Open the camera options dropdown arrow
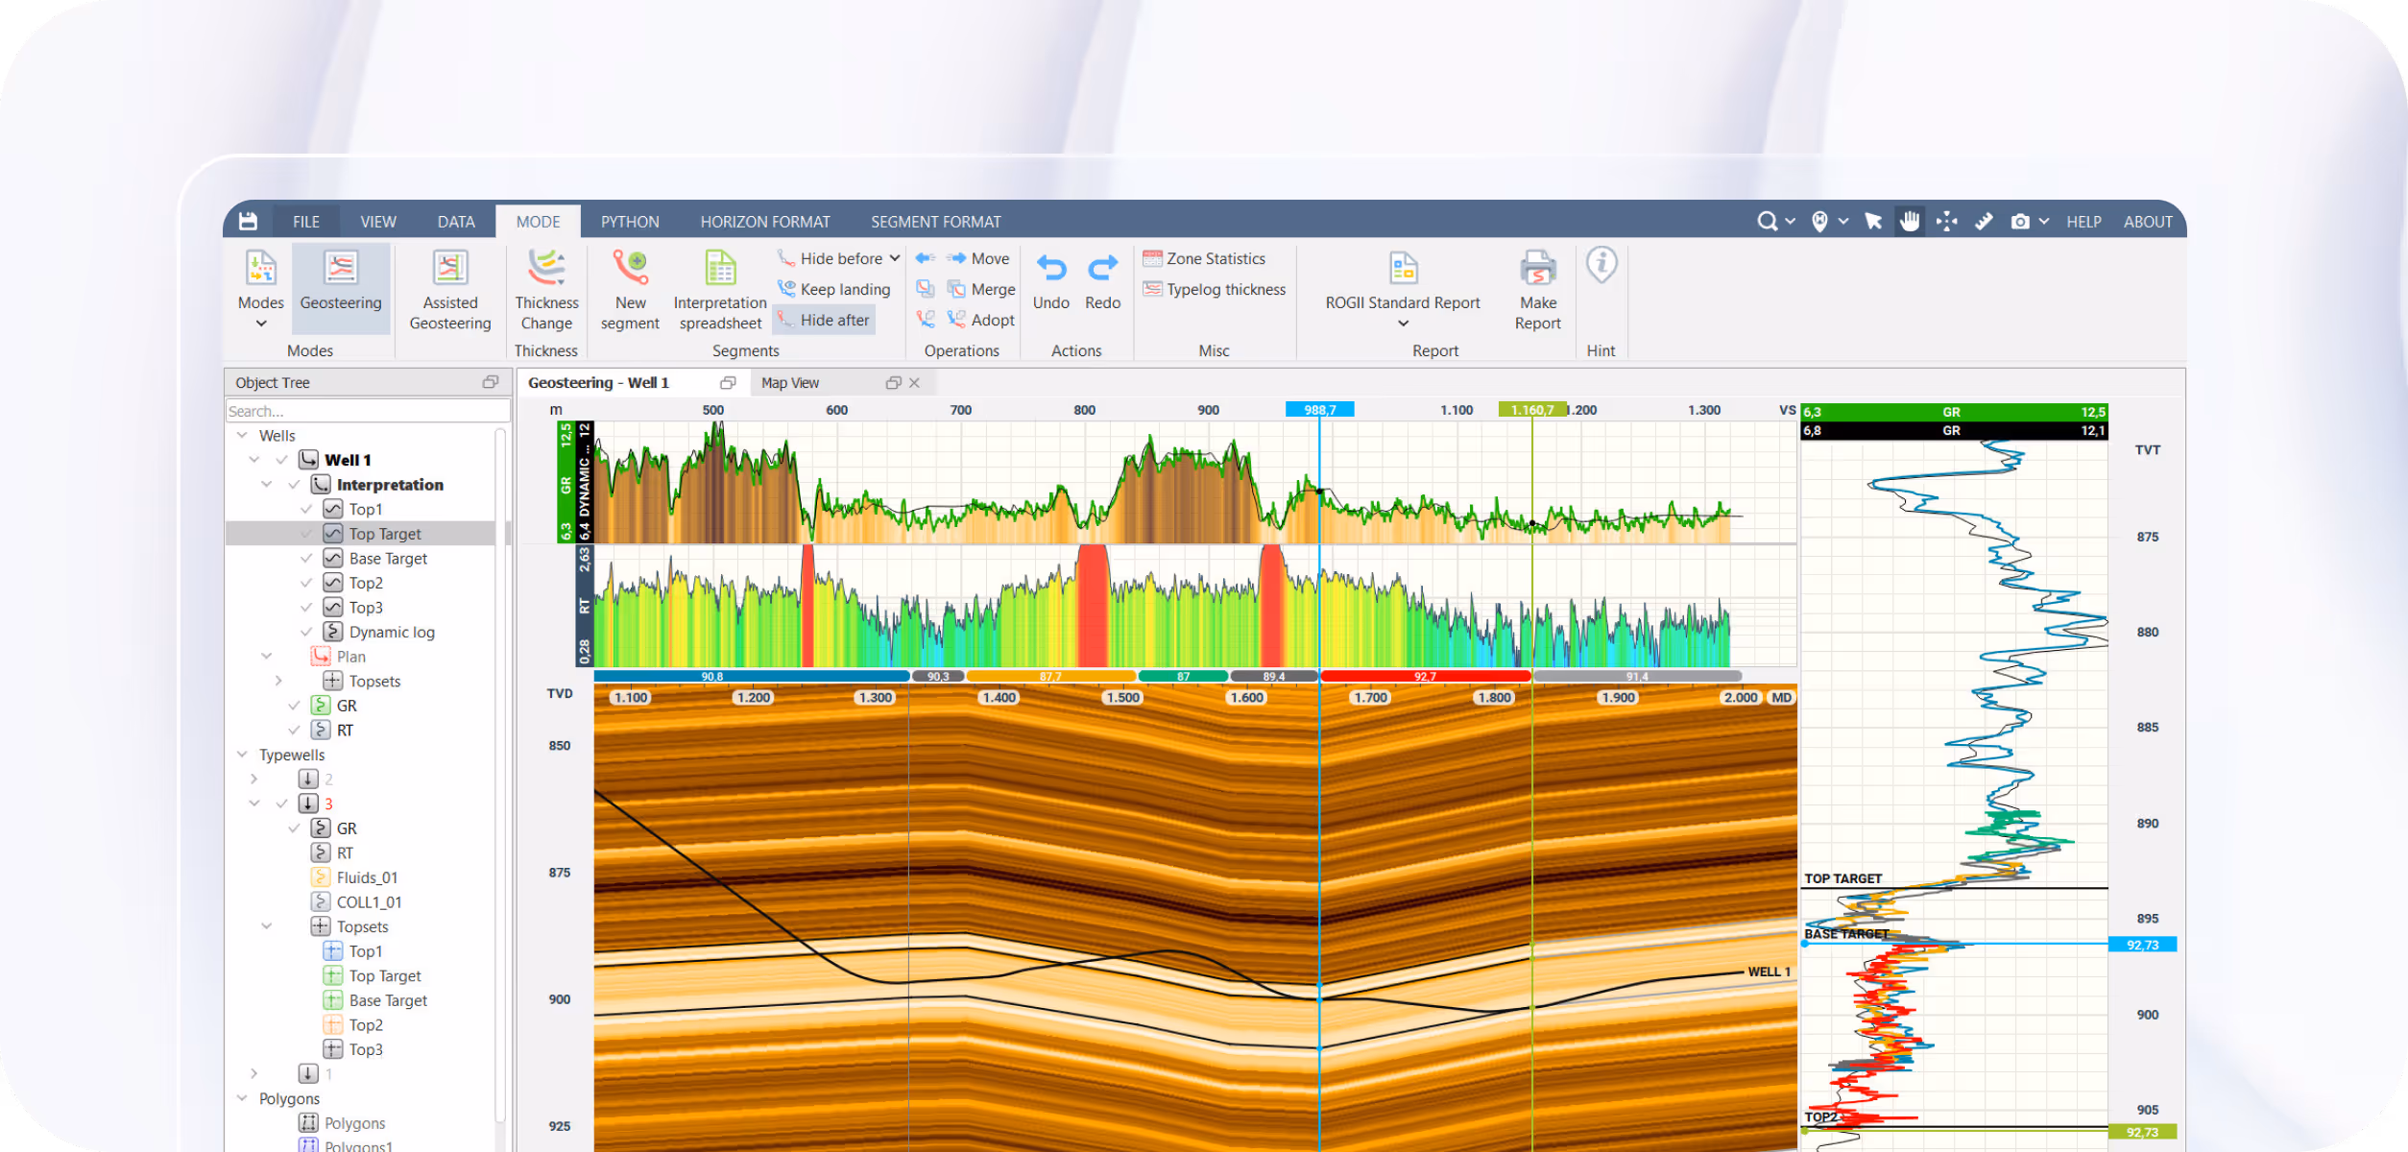 point(2044,222)
